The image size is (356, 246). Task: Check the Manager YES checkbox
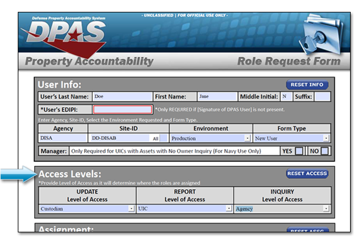(299, 151)
